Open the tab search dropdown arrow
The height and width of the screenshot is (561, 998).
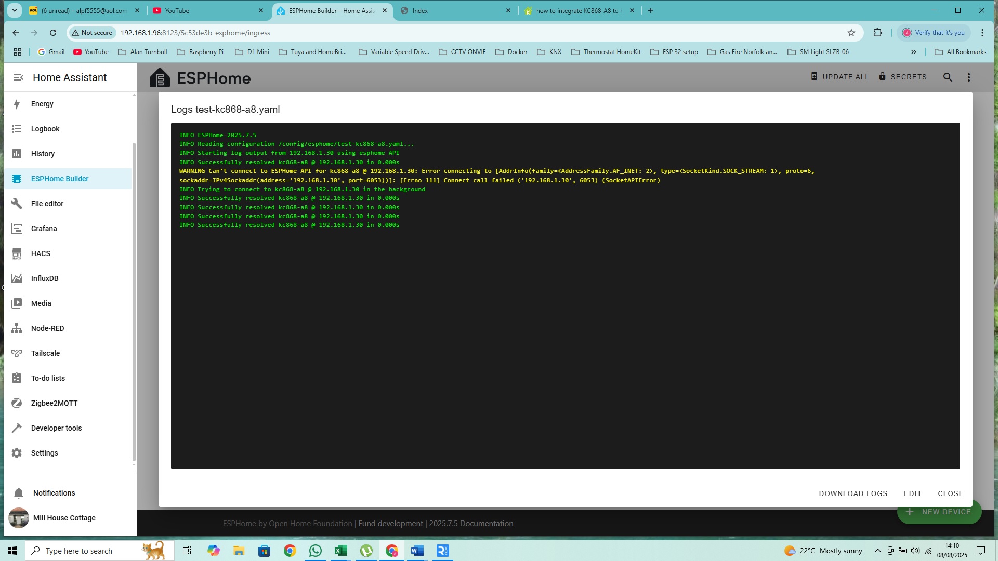click(15, 10)
